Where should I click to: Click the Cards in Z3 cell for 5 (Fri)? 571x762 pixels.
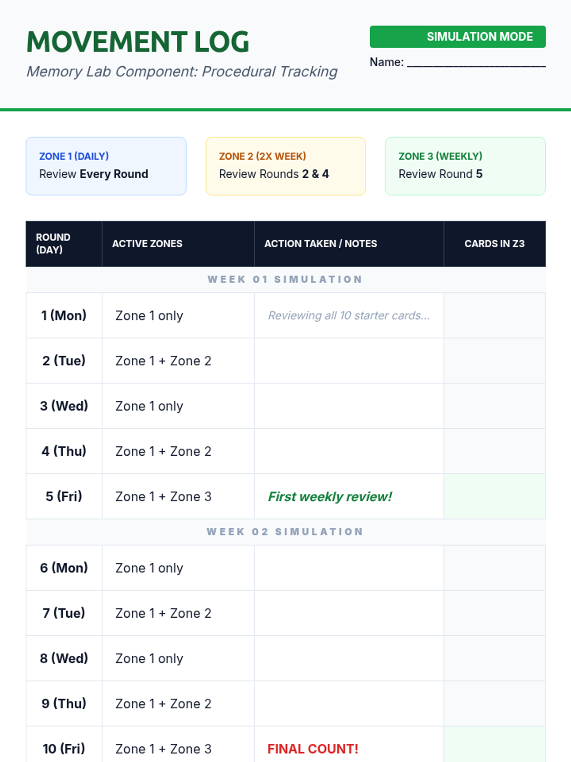point(494,496)
